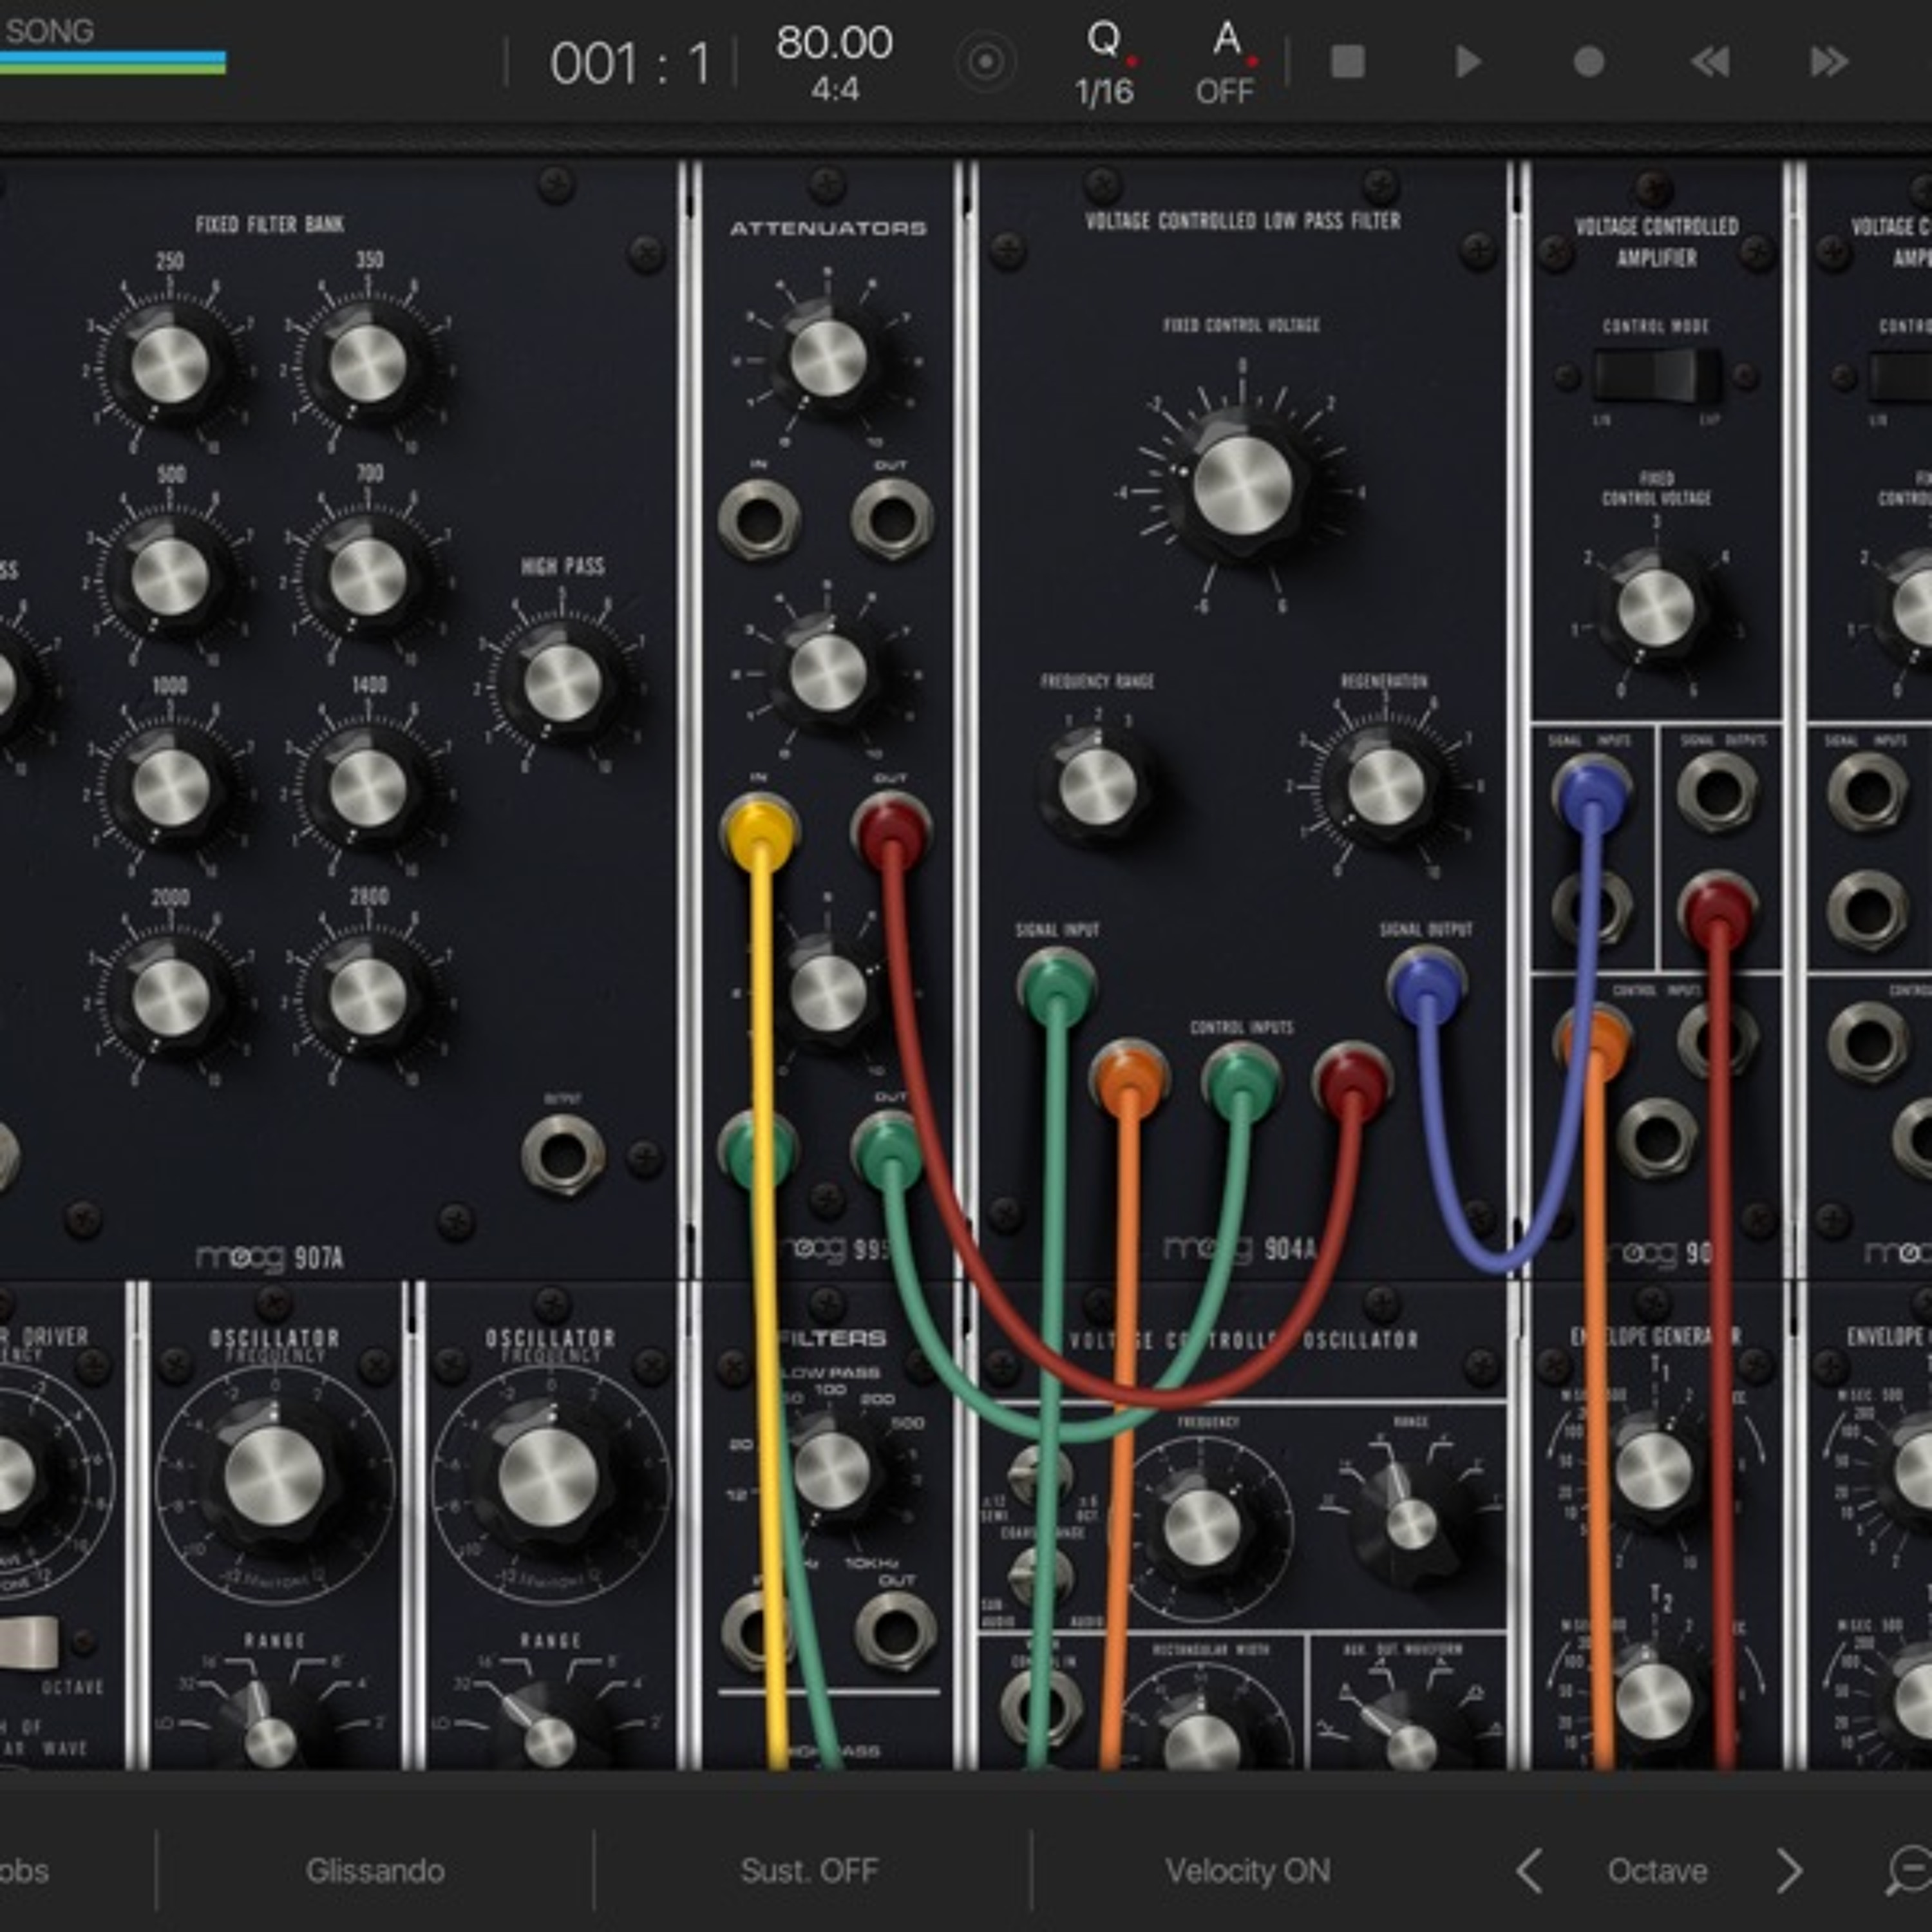Image resolution: width=1932 pixels, height=1932 pixels.
Task: Click the 4:4 time signature
Action: pyautogui.click(x=835, y=90)
